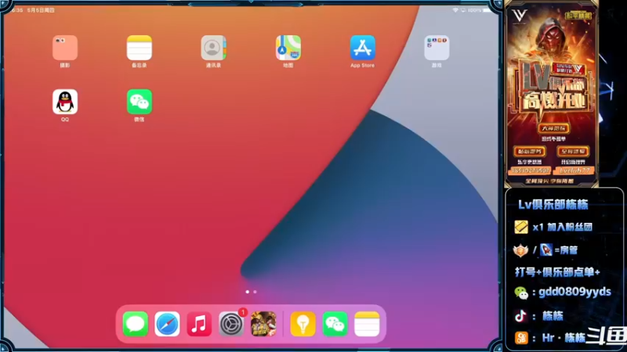Click the fan club ticket icon
Image resolution: width=627 pixels, height=352 pixels.
[521, 227]
